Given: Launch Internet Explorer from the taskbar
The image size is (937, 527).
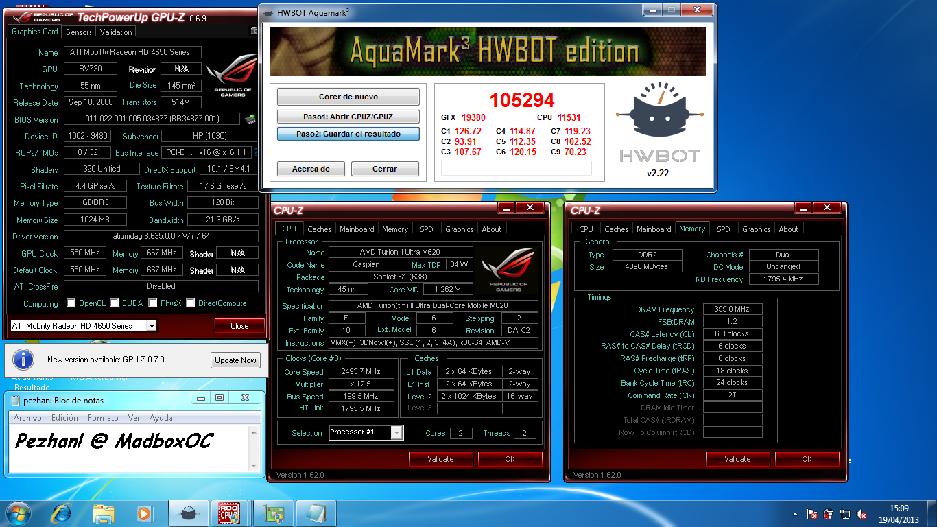Looking at the screenshot, I should coord(62,513).
